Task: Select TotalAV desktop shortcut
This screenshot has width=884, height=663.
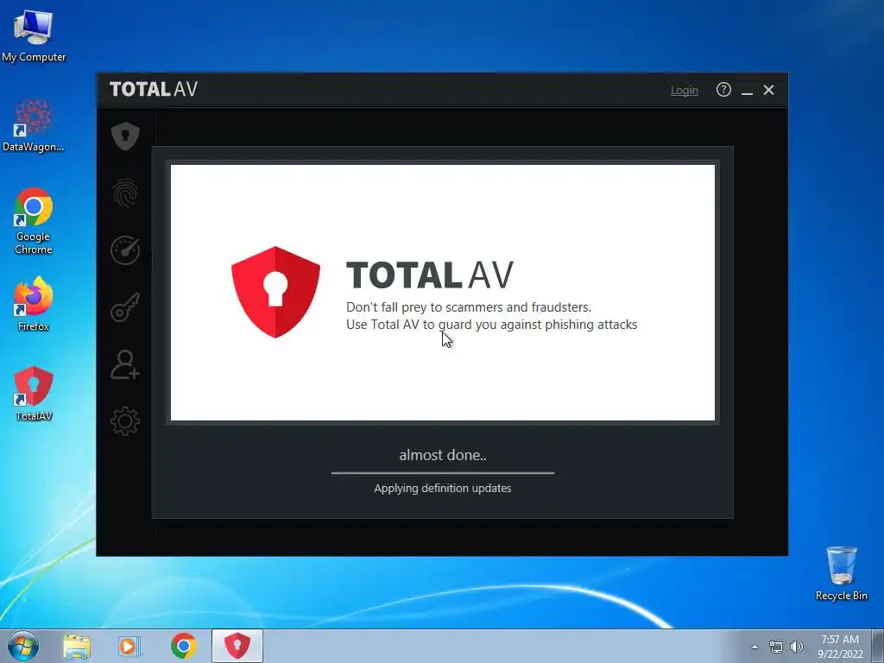Action: (34, 394)
